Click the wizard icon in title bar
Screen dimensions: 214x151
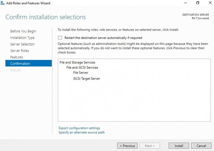[3, 3]
